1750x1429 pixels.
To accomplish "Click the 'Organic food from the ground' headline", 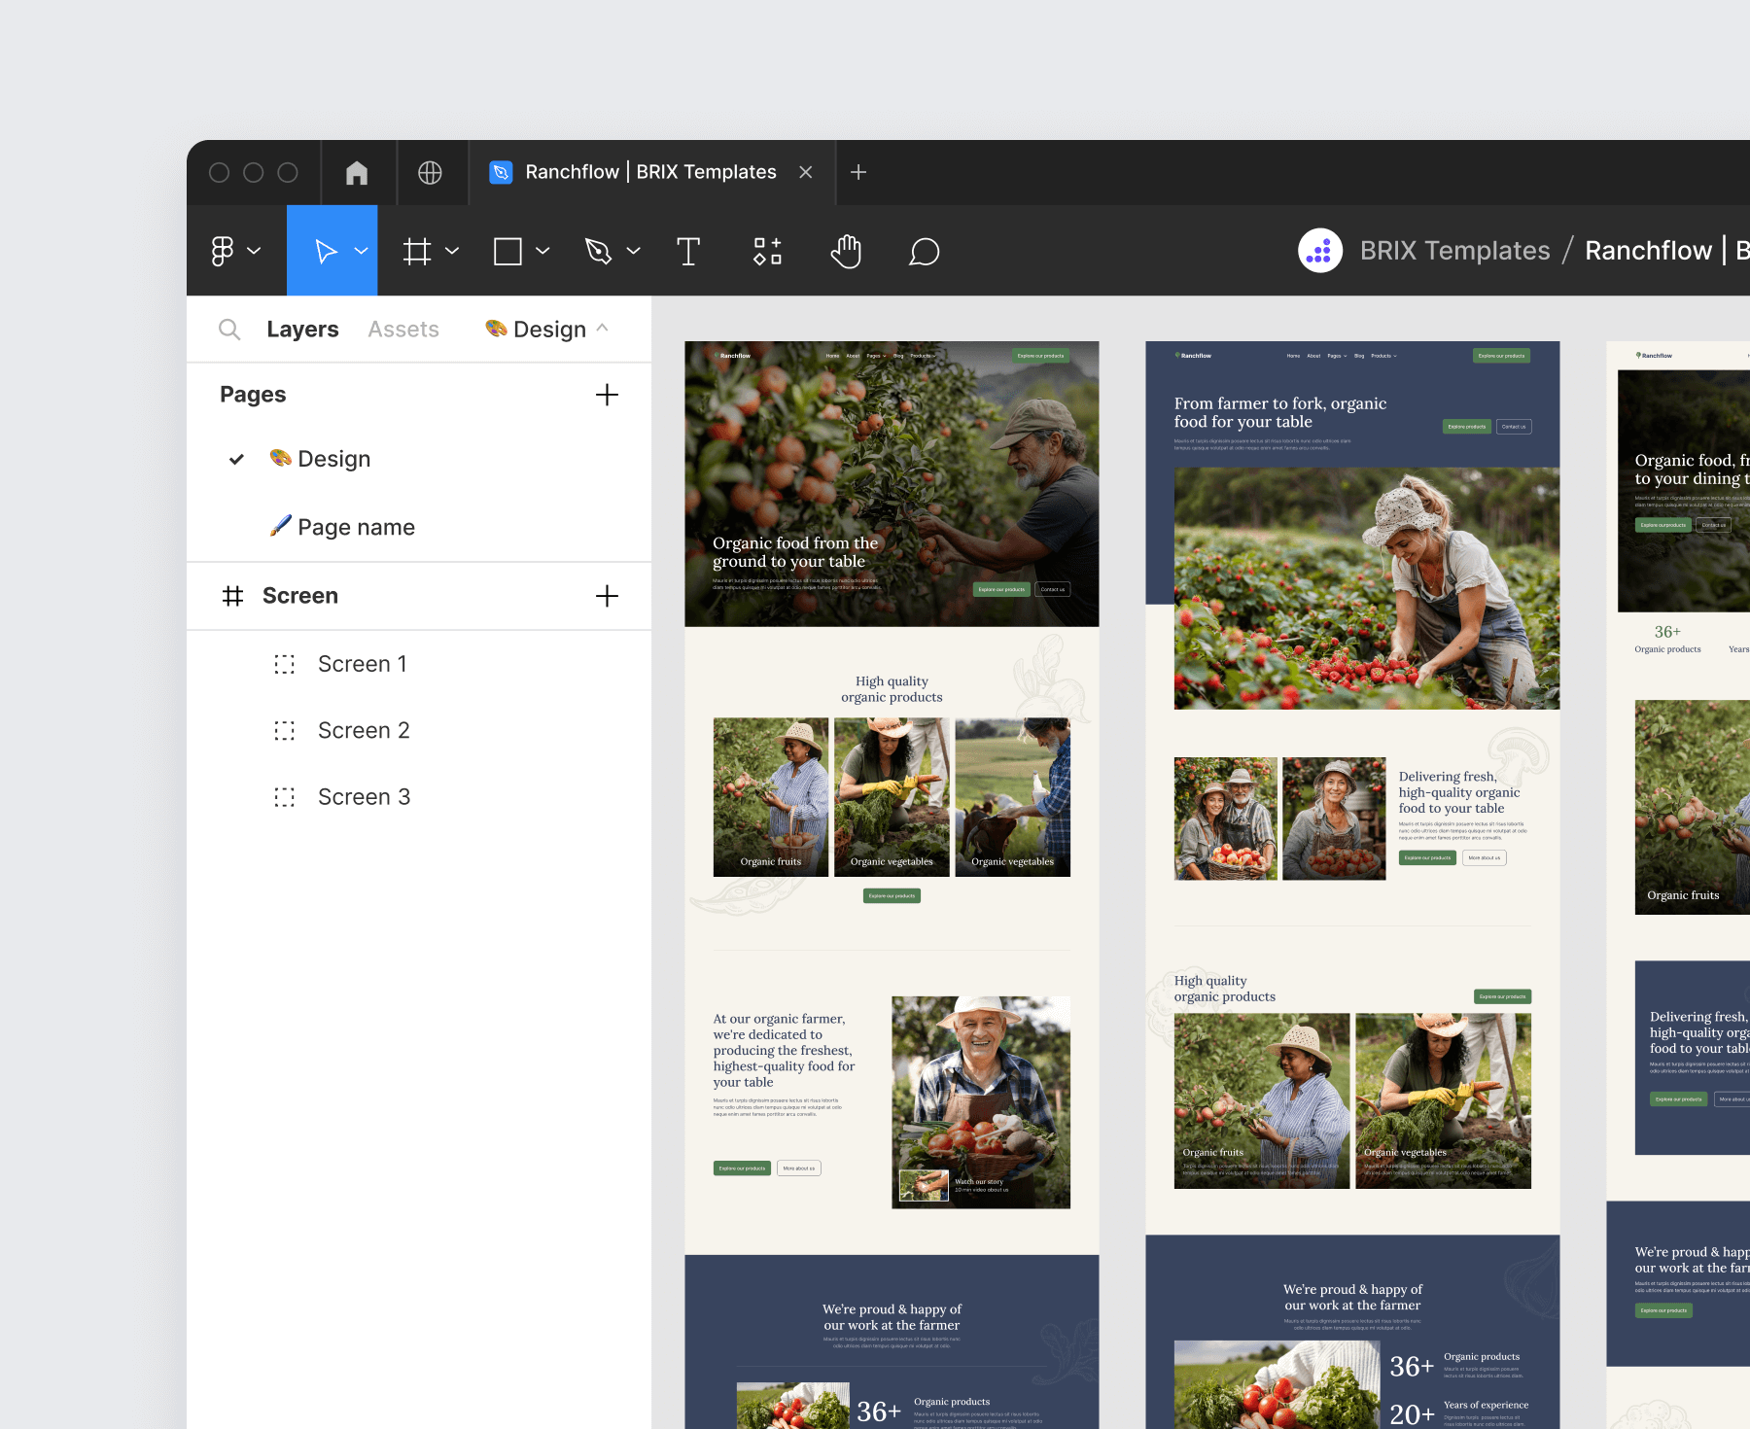I will pyautogui.click(x=795, y=552).
